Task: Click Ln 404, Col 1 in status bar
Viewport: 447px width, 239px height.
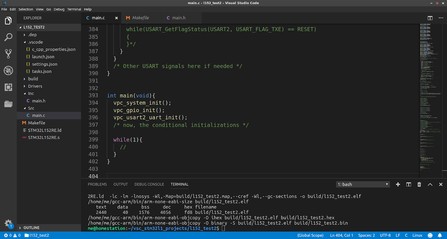Action: [x=341, y=235]
